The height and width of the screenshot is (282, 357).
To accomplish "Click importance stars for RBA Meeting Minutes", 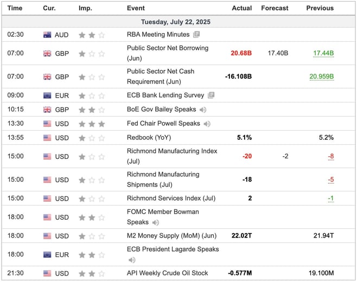I will click(x=92, y=35).
